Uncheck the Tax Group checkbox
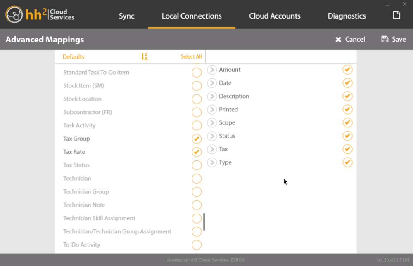This screenshot has height=266, width=413. pos(197,139)
